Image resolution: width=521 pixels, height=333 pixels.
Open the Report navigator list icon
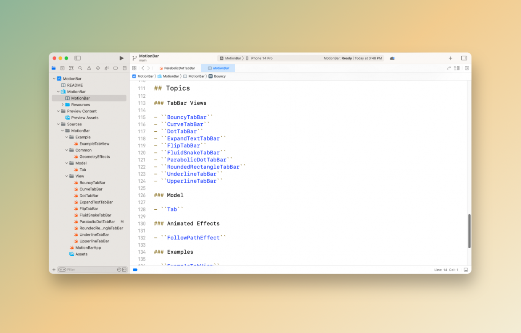pos(124,68)
